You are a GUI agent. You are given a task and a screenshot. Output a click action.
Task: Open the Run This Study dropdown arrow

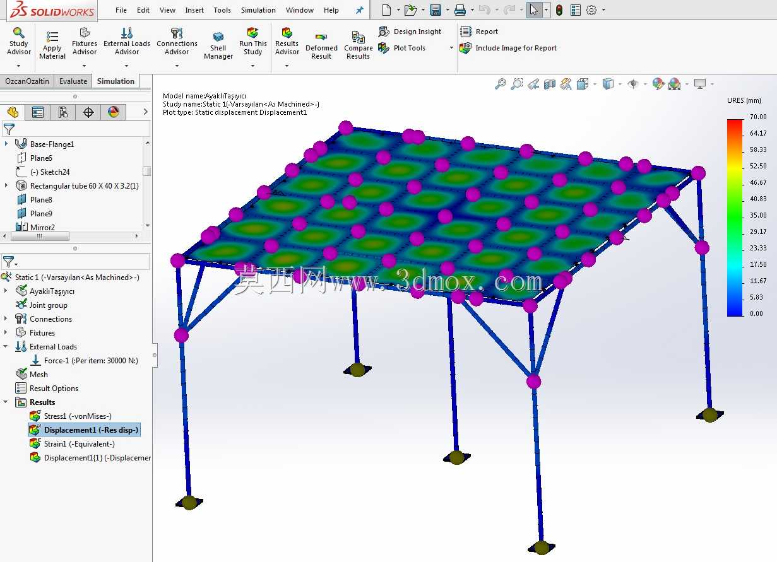click(252, 66)
